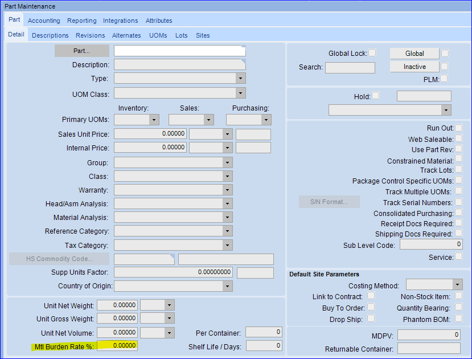Open the Alternates sub-tab
Image resolution: width=472 pixels, height=359 pixels.
126,35
